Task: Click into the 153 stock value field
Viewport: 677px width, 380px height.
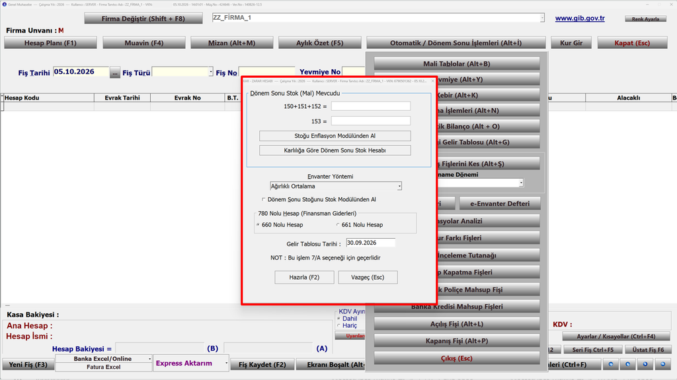Action: click(x=371, y=121)
